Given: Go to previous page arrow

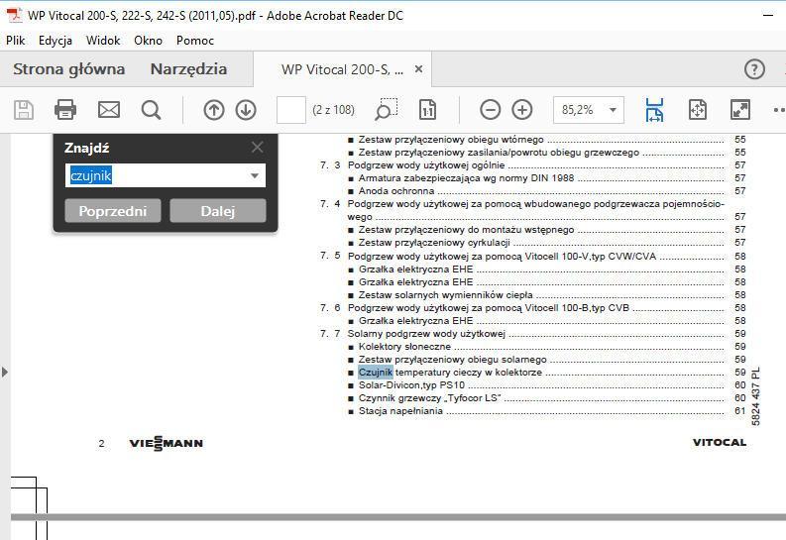Looking at the screenshot, I should (213, 110).
